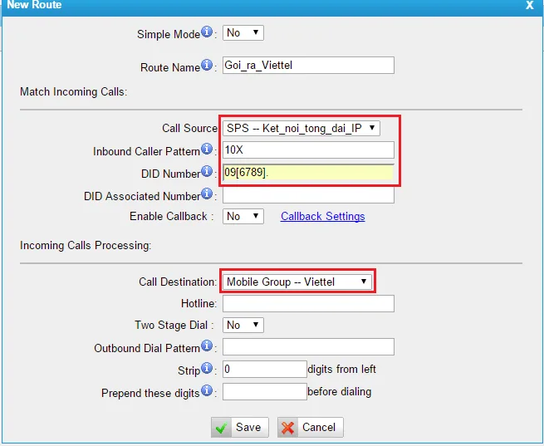Open the Callback Settings link

(322, 216)
